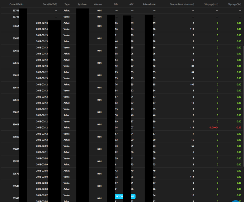Click the Volume column header
The width and height of the screenshot is (244, 202).
click(x=98, y=4)
